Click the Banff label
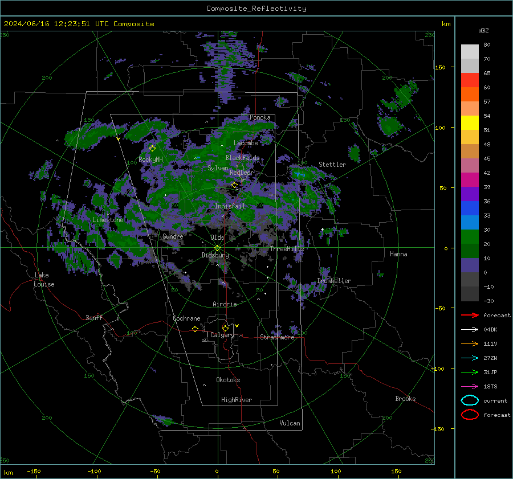Viewport: 513px width, 479px height. 94,317
